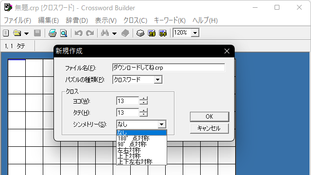
Task: Click the Open folder toolbar icon
Action: [x=17, y=33]
